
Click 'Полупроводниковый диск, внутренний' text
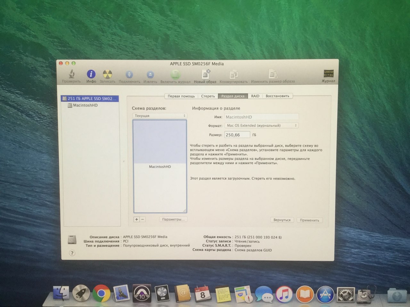[156, 245]
